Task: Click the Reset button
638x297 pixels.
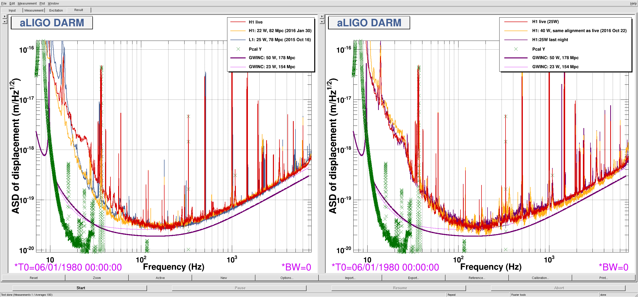Action: [x=34, y=278]
